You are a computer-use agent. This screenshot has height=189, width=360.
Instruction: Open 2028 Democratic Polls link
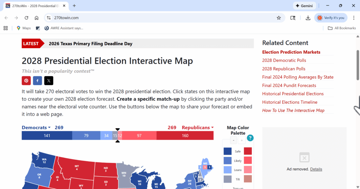pos(284,60)
